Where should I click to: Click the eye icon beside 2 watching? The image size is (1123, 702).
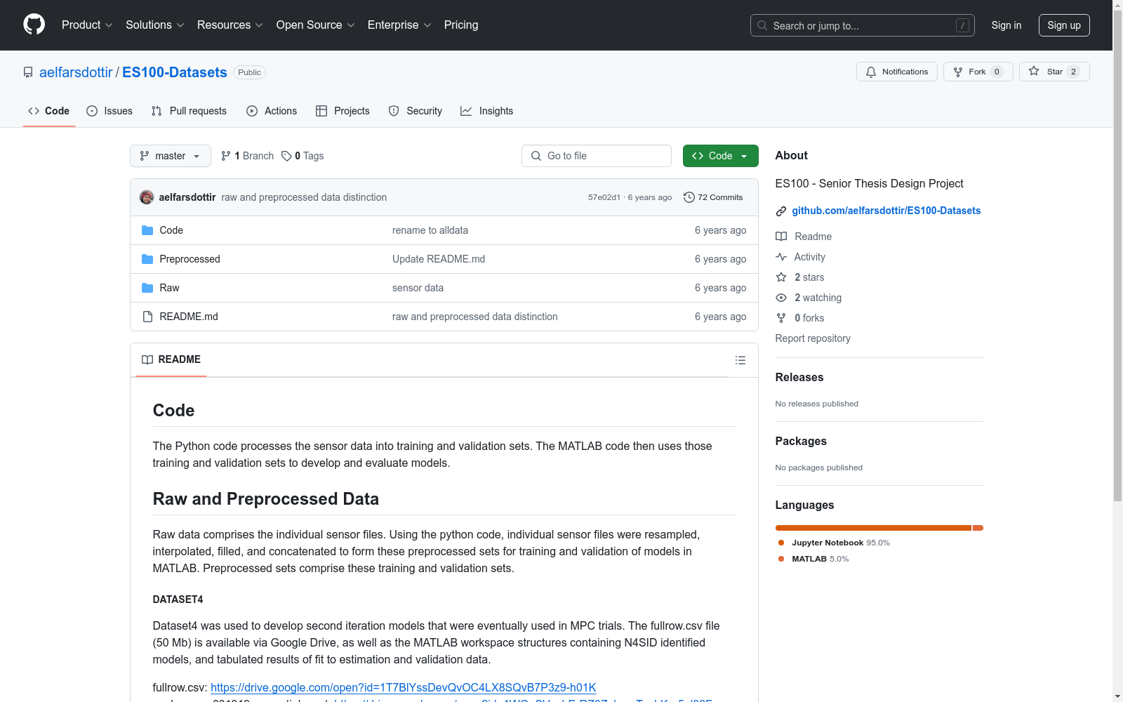[781, 298]
